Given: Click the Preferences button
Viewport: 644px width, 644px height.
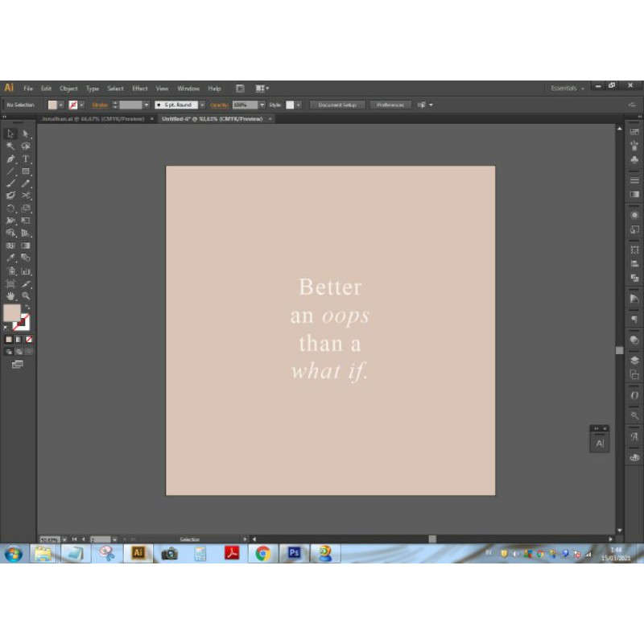Looking at the screenshot, I should pos(390,105).
